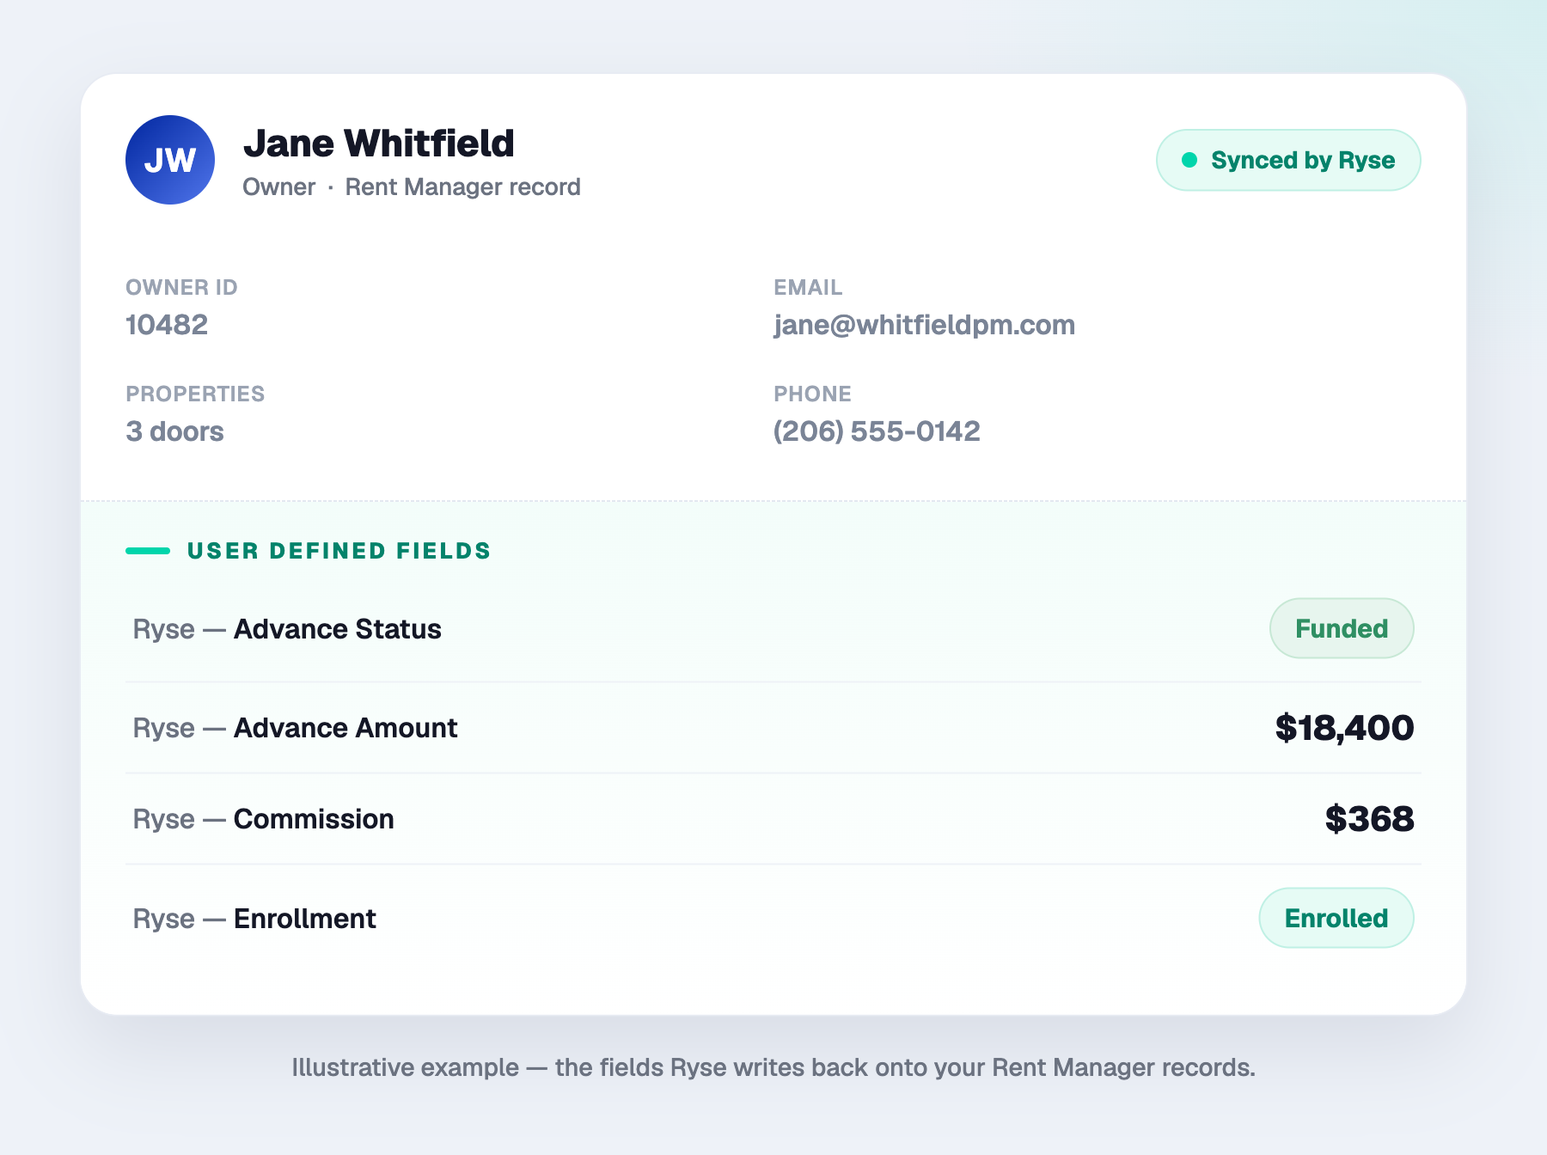Click the Ryse — Commission label
Image resolution: width=1547 pixels, height=1155 pixels.
tap(263, 819)
